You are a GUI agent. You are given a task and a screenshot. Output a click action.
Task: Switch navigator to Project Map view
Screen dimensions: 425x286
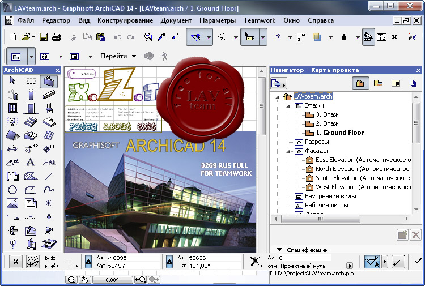click(360, 83)
